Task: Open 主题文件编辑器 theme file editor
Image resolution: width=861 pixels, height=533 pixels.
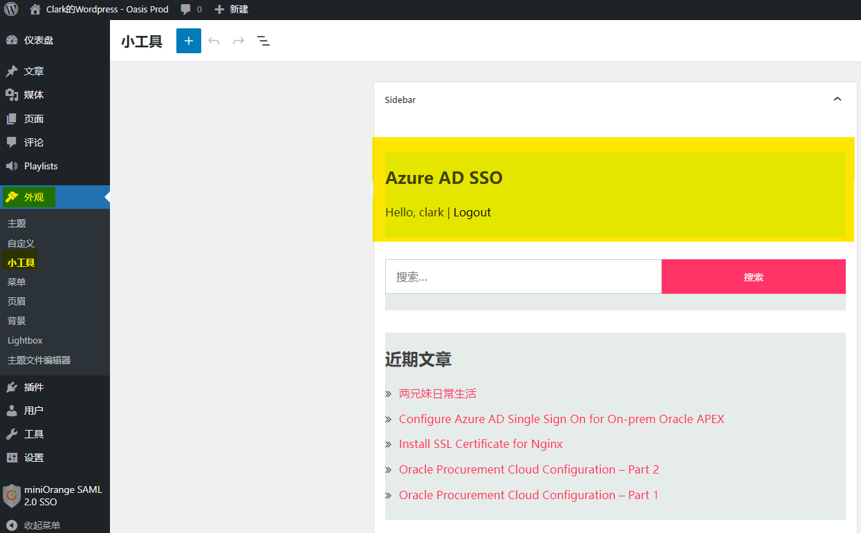Action: [x=39, y=360]
